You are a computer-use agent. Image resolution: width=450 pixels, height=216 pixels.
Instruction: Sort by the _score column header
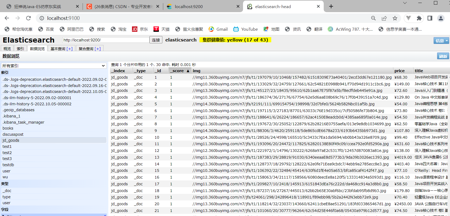[x=179, y=71]
